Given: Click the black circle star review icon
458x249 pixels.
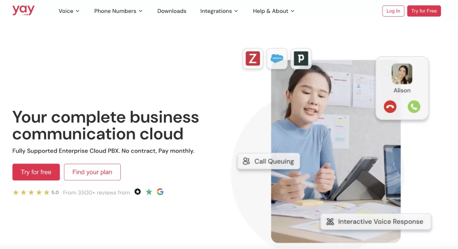Looking at the screenshot, I should (x=138, y=192).
